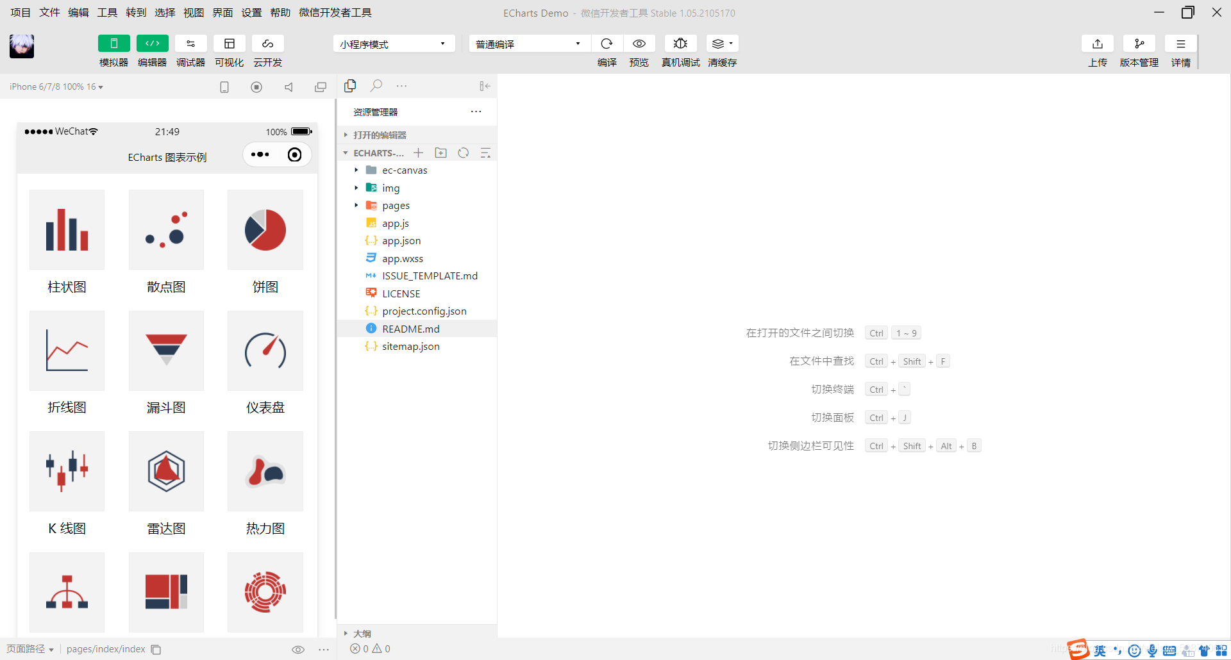Click the compile refresh icon

coord(607,44)
